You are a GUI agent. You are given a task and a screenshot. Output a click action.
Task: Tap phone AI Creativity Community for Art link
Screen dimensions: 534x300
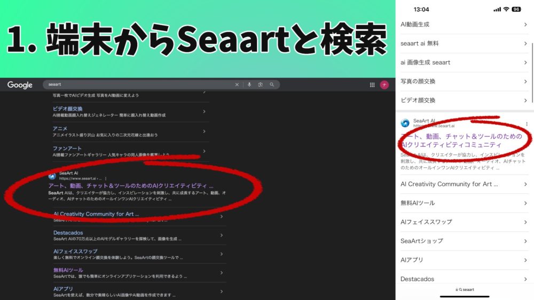pos(449,184)
